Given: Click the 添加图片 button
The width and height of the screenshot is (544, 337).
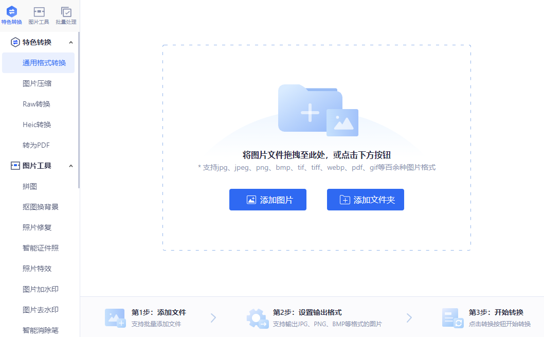Looking at the screenshot, I should (x=267, y=200).
